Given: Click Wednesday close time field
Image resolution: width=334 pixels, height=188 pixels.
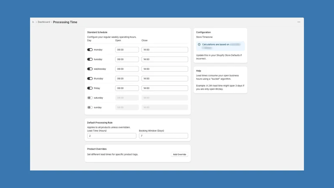Looking at the screenshot, I should [x=164, y=69].
